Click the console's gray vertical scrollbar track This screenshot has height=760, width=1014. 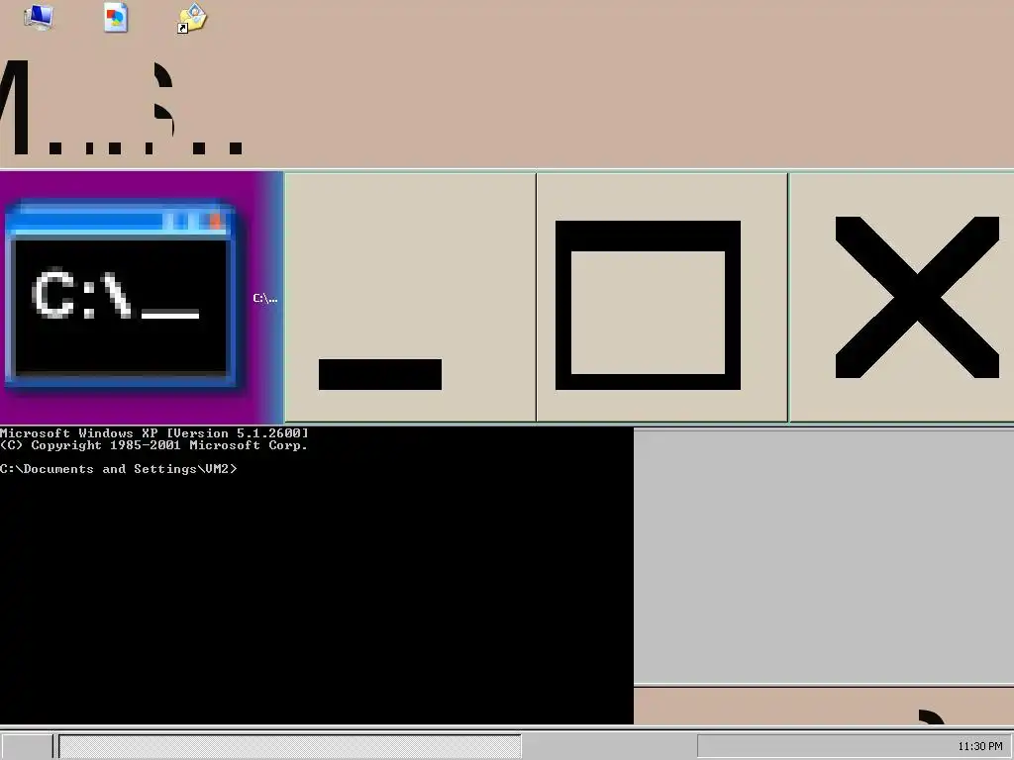coord(824,556)
